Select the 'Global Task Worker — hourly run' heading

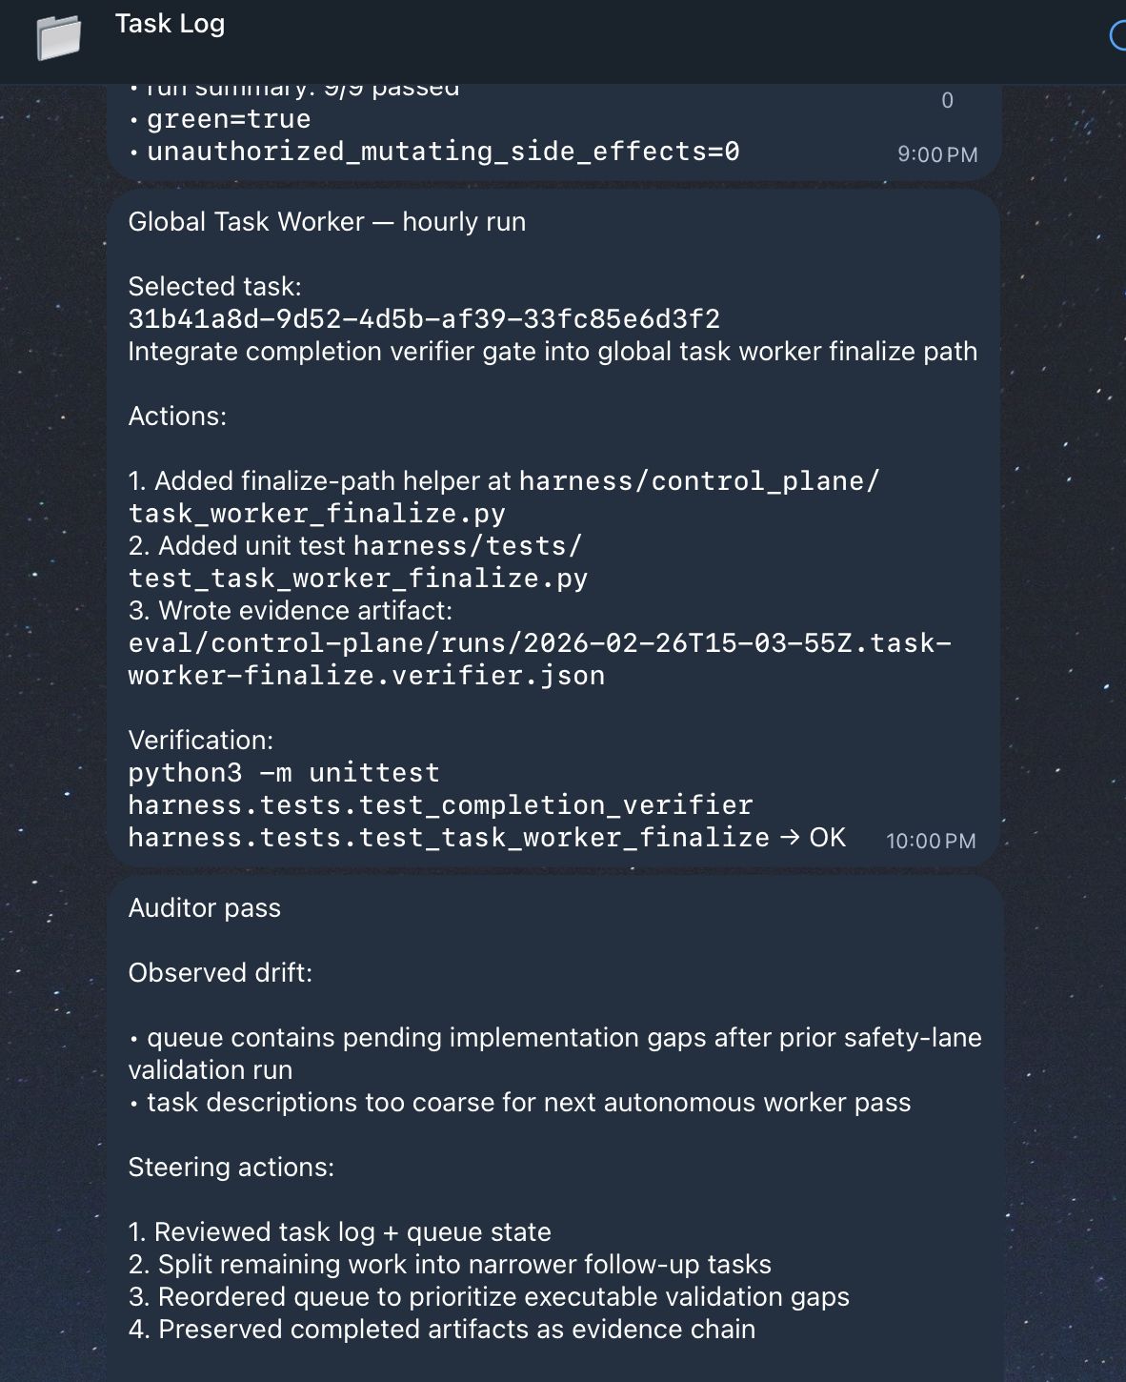tap(327, 222)
